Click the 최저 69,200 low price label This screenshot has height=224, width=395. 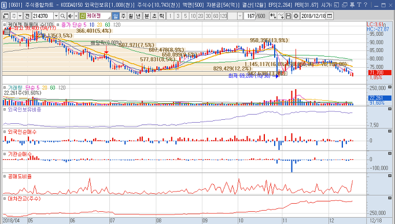click(x=249, y=76)
